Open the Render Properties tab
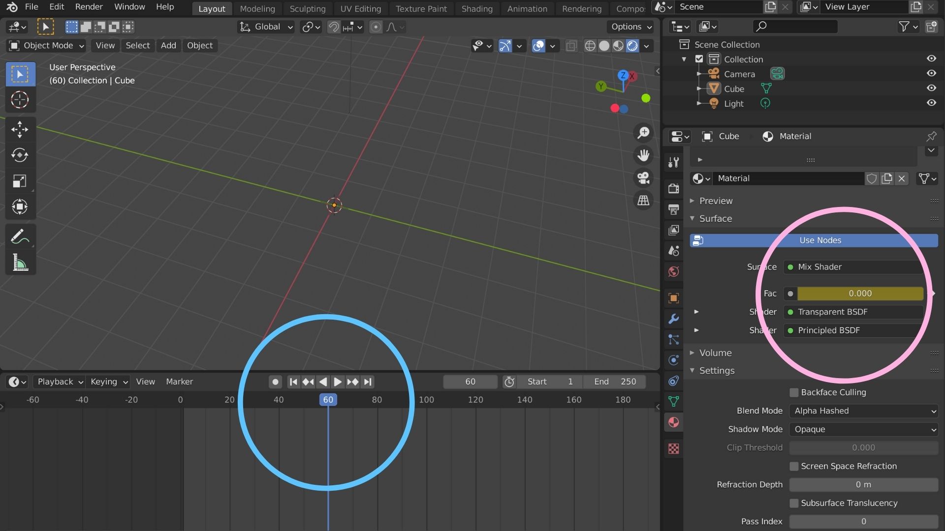Viewport: 945px width, 531px height. [673, 188]
